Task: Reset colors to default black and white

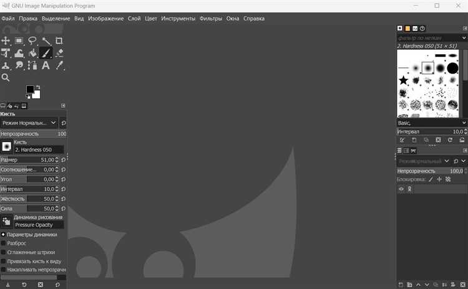Action: tap(27, 97)
